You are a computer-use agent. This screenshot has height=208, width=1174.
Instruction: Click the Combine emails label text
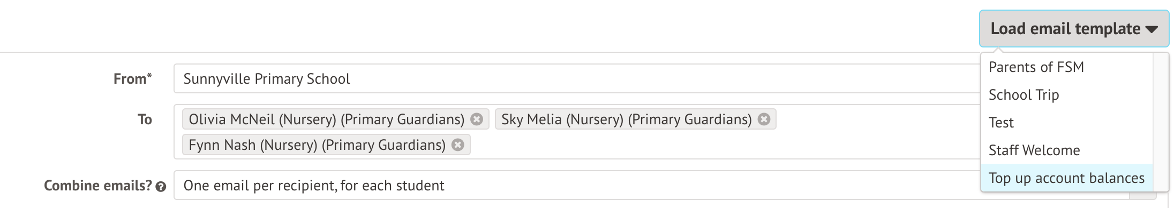click(98, 186)
